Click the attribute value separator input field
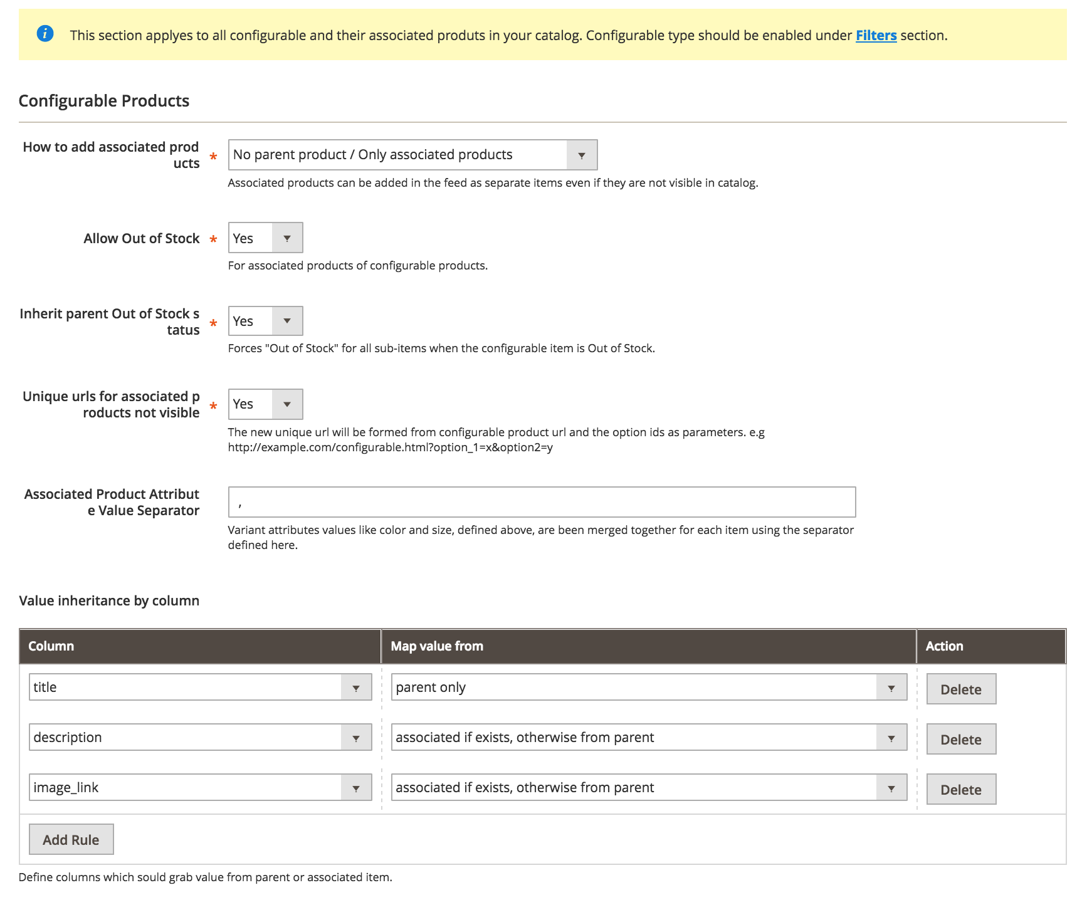Image resolution: width=1087 pixels, height=900 pixels. tap(542, 502)
